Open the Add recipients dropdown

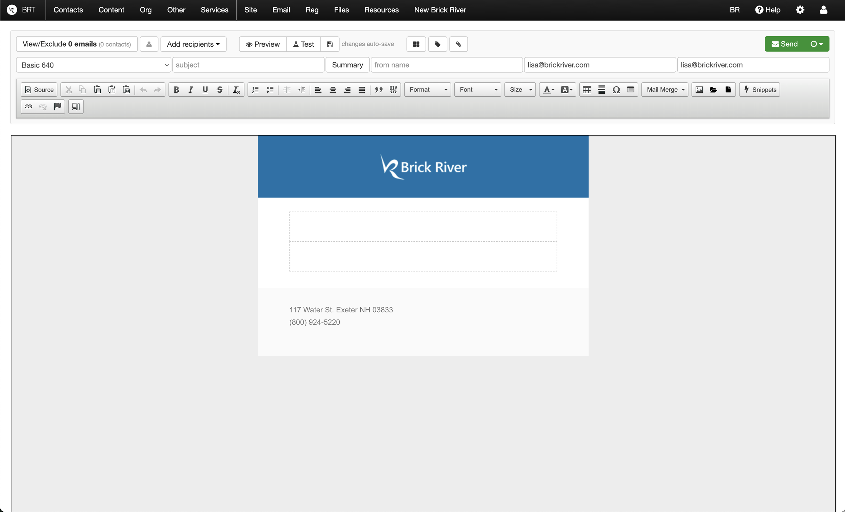(x=193, y=44)
